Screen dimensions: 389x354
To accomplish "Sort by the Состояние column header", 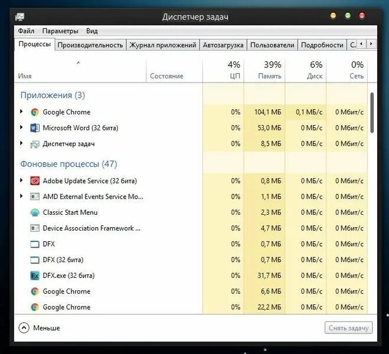I will tap(174, 70).
